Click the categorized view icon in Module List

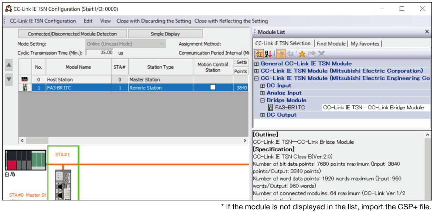[x=260, y=54]
